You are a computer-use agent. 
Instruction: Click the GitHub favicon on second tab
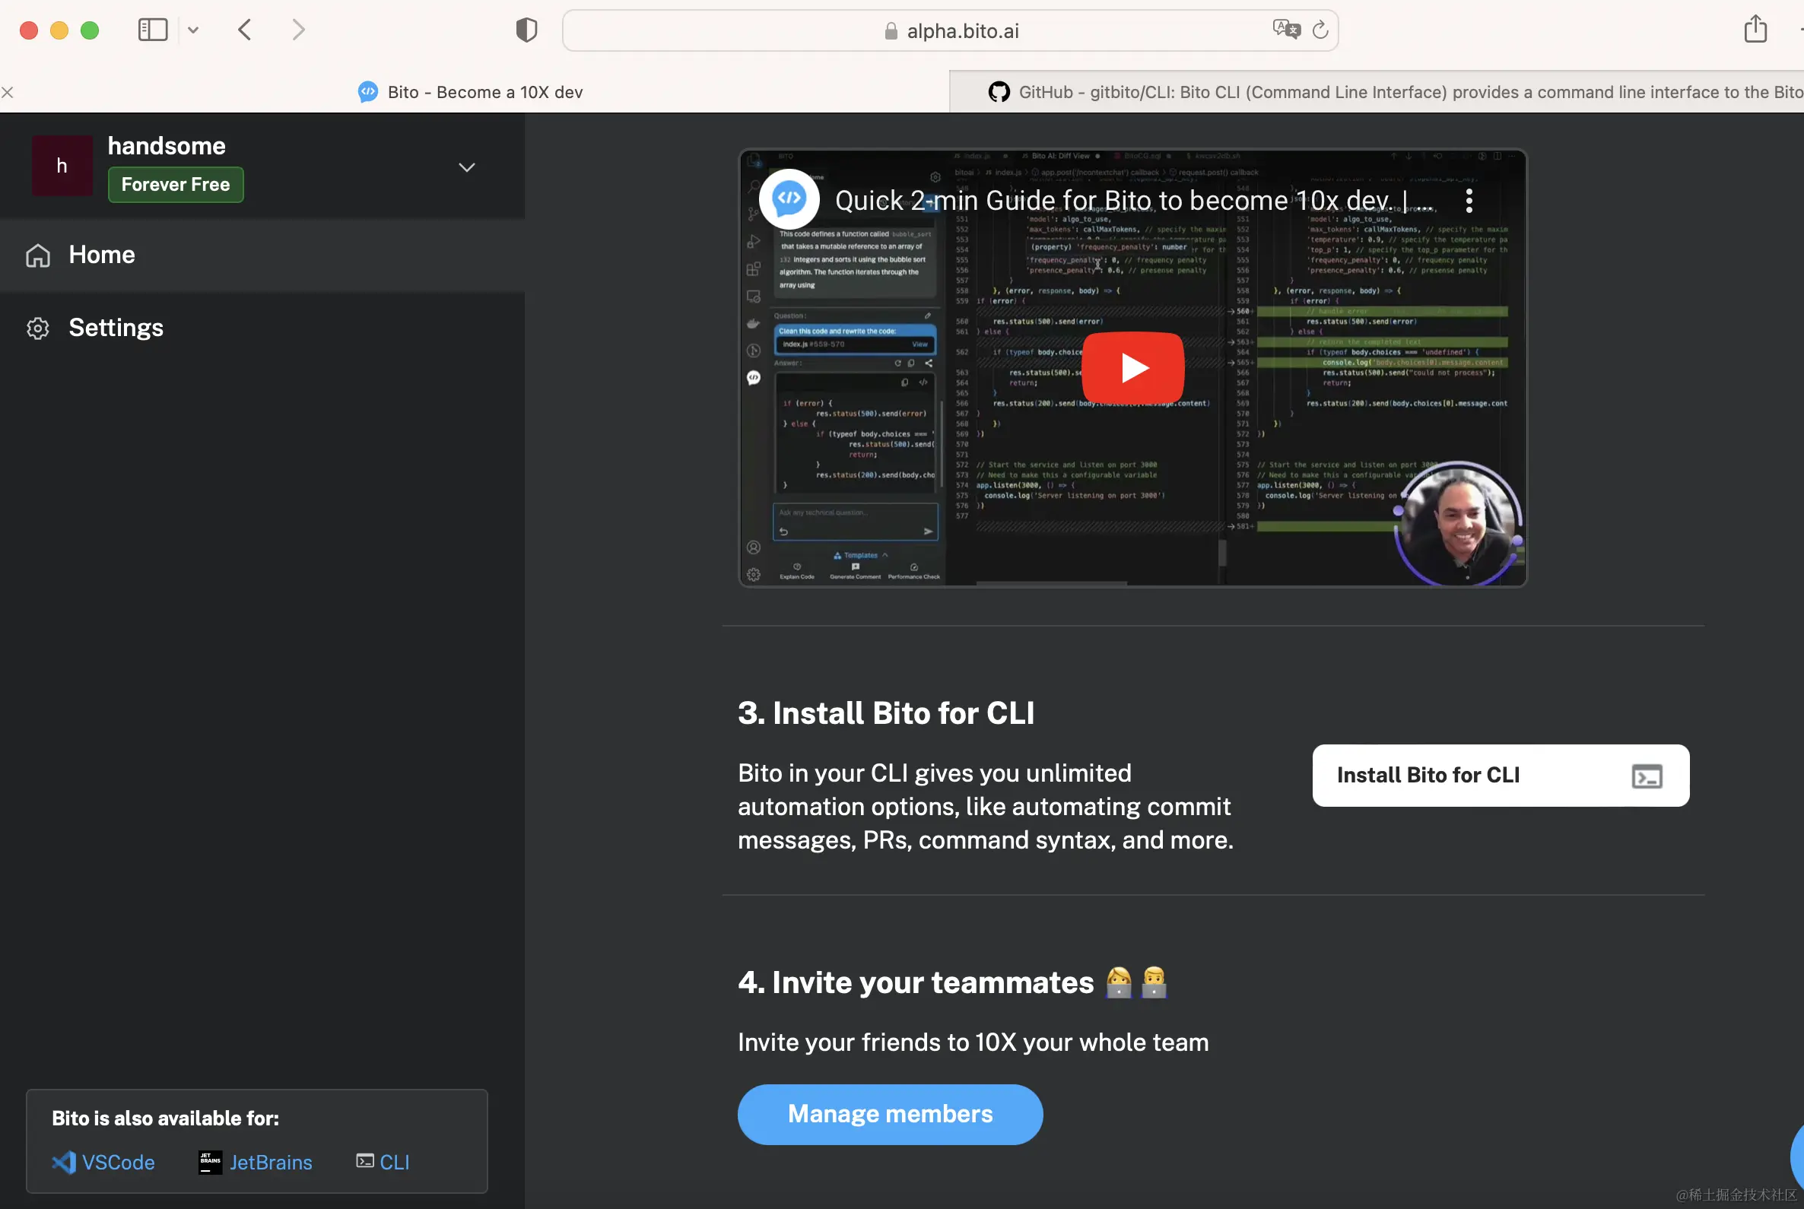(x=999, y=93)
